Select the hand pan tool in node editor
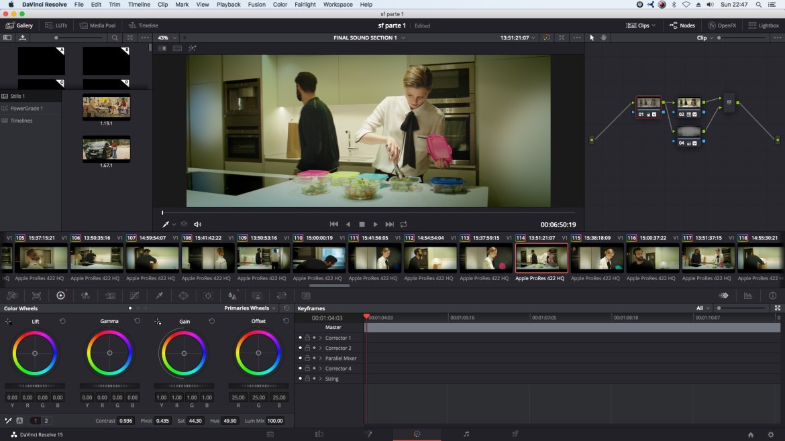The width and height of the screenshot is (785, 441). click(603, 38)
